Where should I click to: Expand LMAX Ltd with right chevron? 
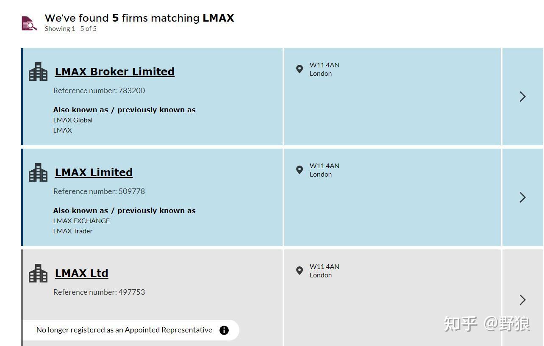(522, 300)
